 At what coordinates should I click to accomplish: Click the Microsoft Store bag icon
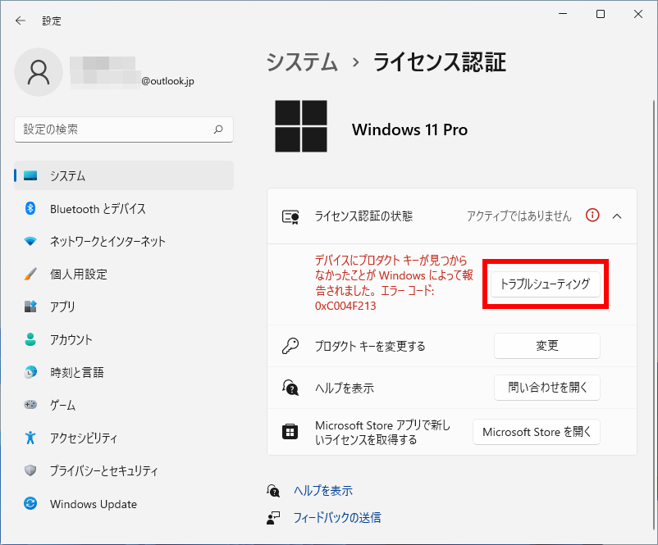coord(290,431)
